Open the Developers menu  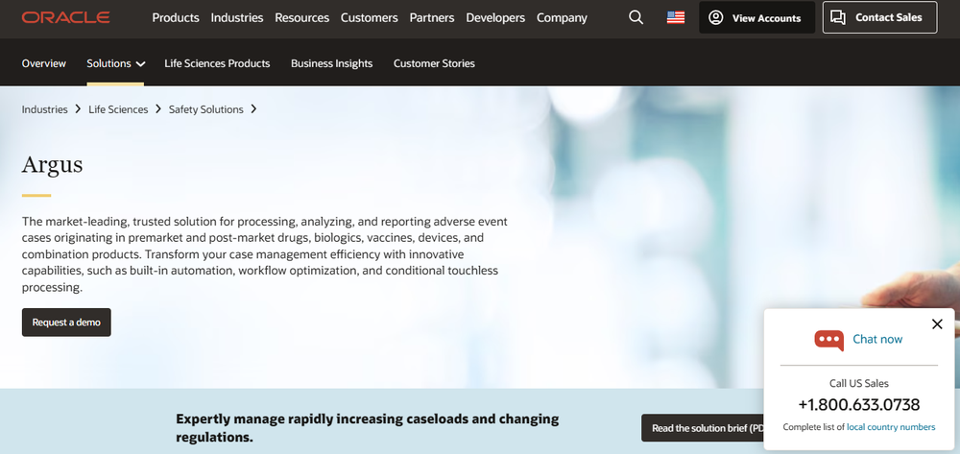point(495,17)
